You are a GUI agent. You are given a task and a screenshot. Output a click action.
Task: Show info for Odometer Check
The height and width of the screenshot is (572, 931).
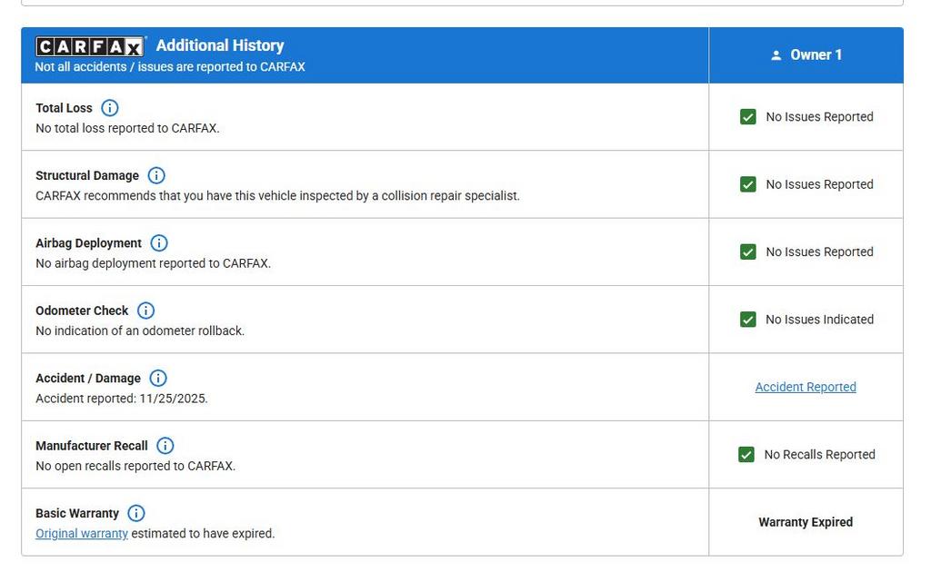[x=145, y=311]
